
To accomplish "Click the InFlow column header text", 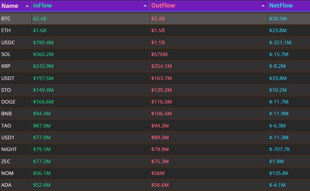I will click(42, 6).
